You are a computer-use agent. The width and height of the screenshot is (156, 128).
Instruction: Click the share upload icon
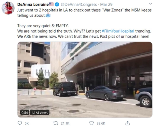coord(128,123)
